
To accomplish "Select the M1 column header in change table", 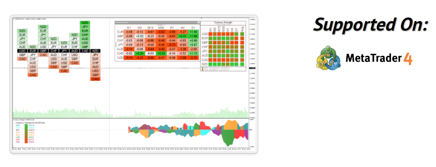I will click(129, 28).
